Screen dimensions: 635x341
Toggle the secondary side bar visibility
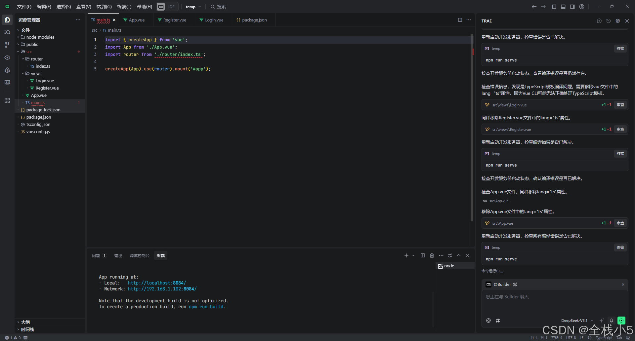click(x=572, y=7)
